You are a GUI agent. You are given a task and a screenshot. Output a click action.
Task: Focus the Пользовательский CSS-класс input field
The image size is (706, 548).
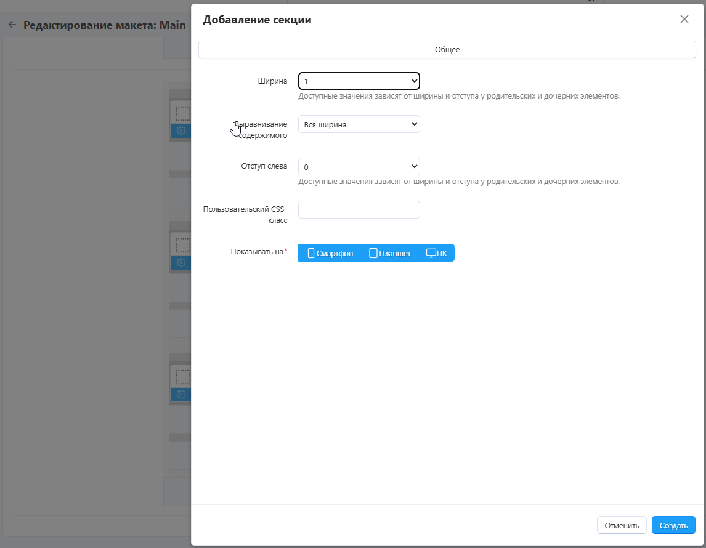(359, 210)
